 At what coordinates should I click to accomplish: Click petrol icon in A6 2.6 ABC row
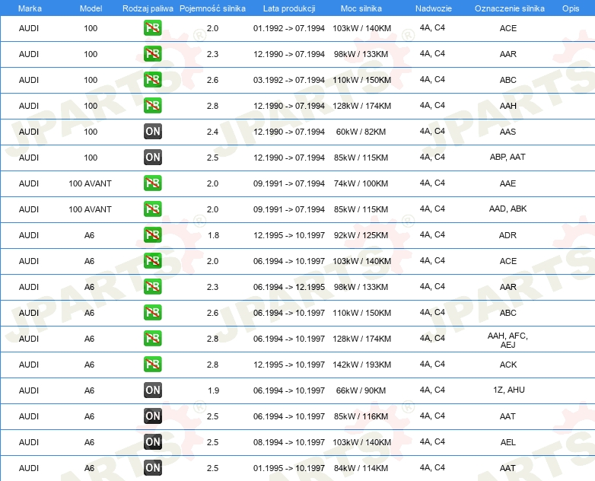[x=152, y=313]
